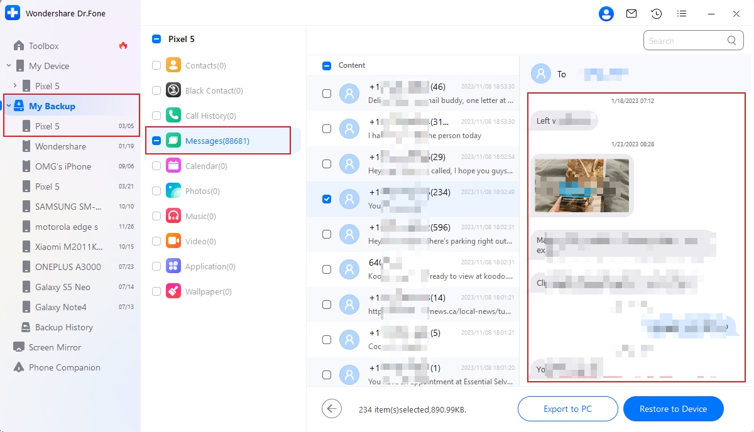Open Backup History in sidebar
The image size is (754, 432).
click(x=64, y=327)
